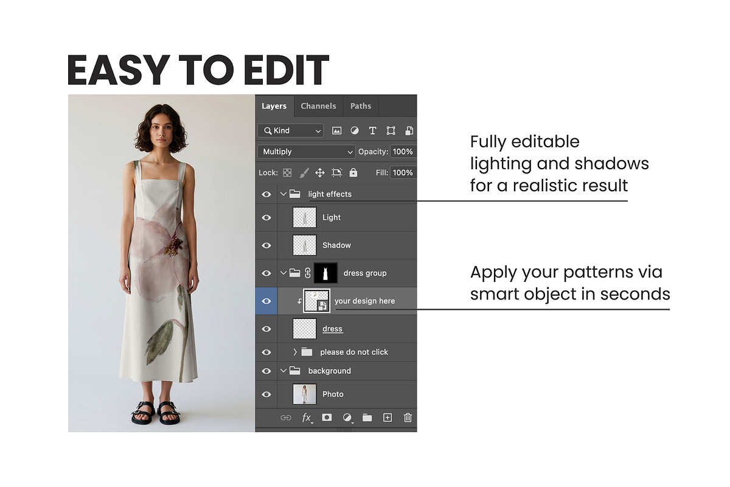The image size is (730, 487).
Task: Hide the light effects group
Action: click(266, 194)
